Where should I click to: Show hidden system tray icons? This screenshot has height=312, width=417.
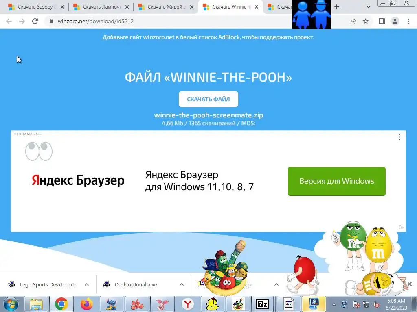pos(334,304)
